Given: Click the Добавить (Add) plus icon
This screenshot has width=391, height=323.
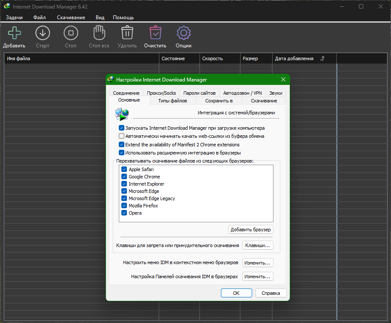Looking at the screenshot, I should 15,33.
